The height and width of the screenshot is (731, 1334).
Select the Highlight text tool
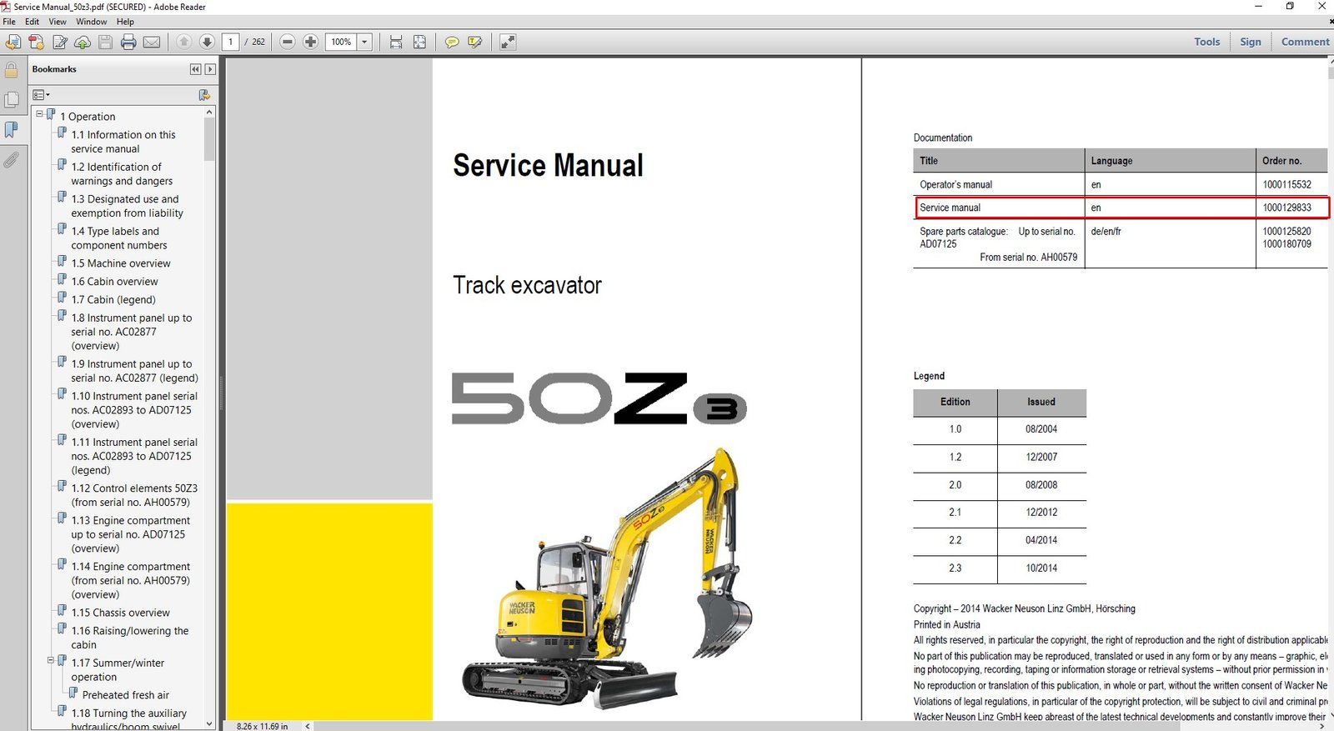[x=475, y=42]
